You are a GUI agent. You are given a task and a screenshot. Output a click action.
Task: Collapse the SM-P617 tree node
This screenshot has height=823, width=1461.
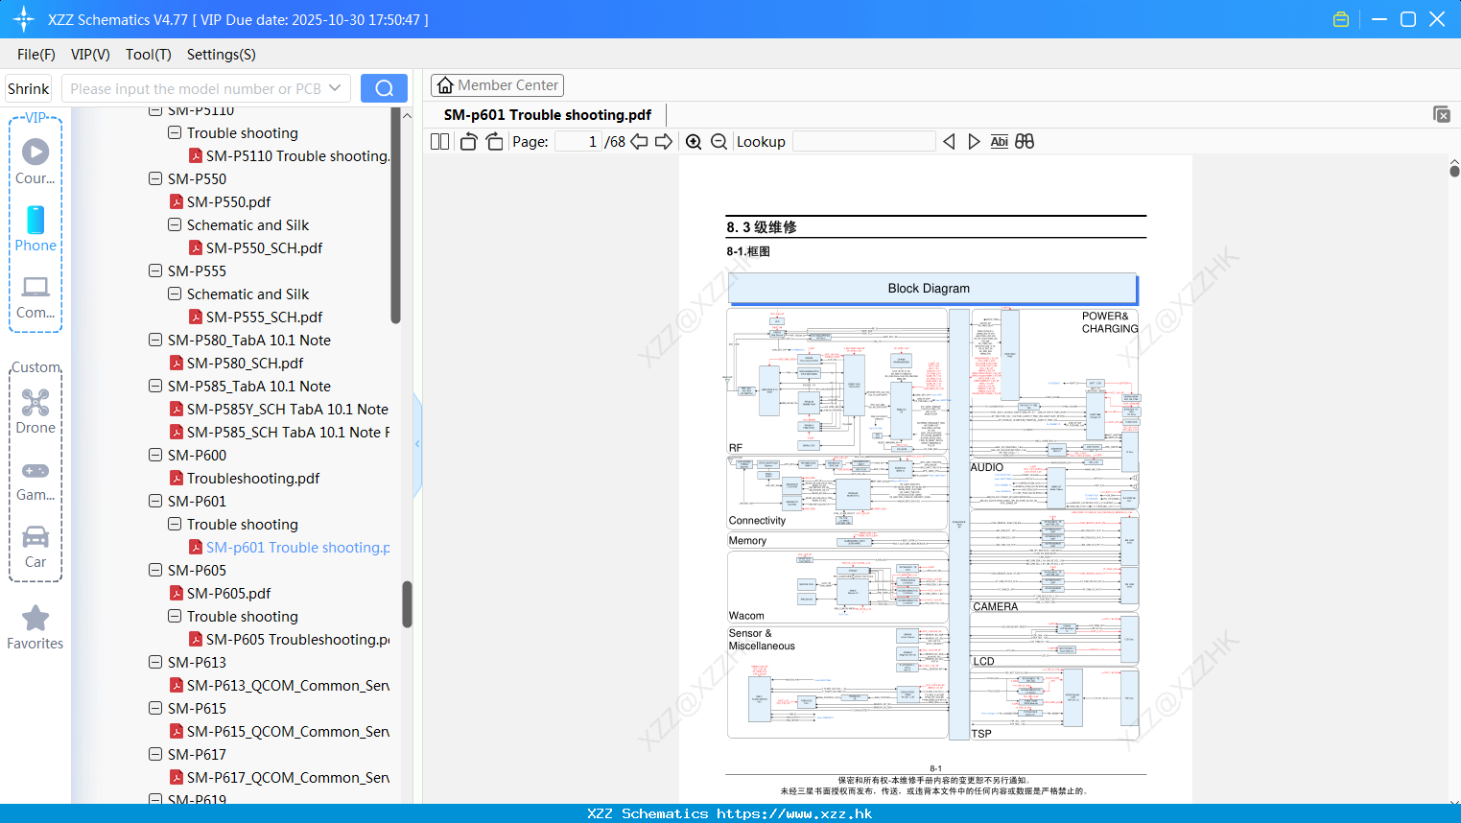[155, 754]
